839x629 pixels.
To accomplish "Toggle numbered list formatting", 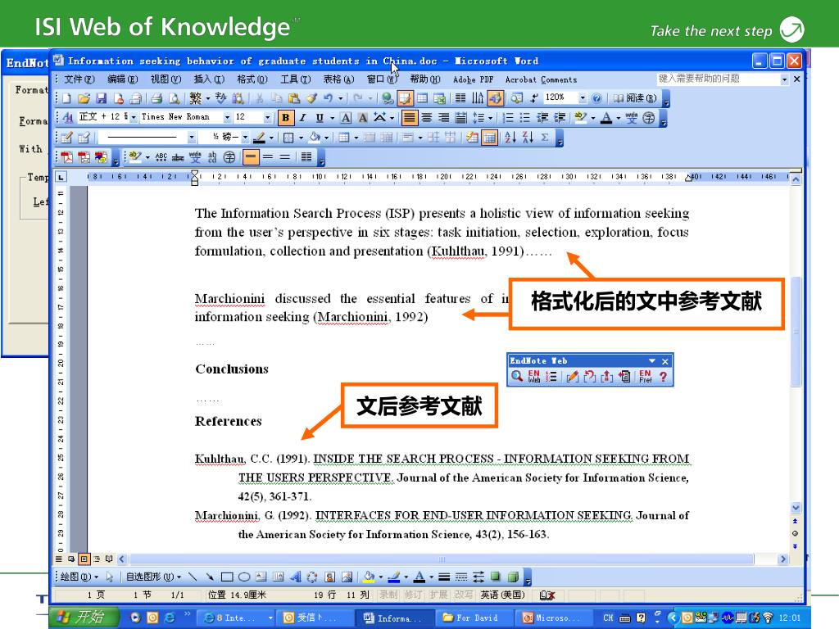I will [x=508, y=118].
